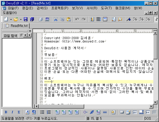This screenshot has height=122, width=159.
Task: Open the 프로젝트(P) menu
Action: click(x=60, y=8)
